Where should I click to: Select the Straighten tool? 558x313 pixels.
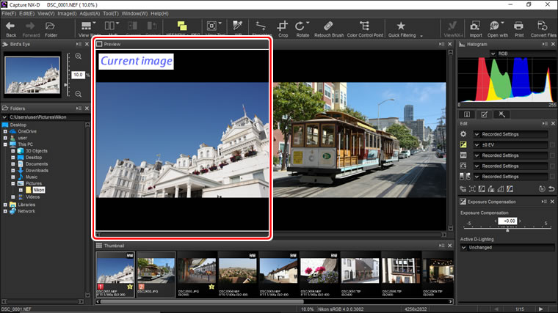coord(261,26)
